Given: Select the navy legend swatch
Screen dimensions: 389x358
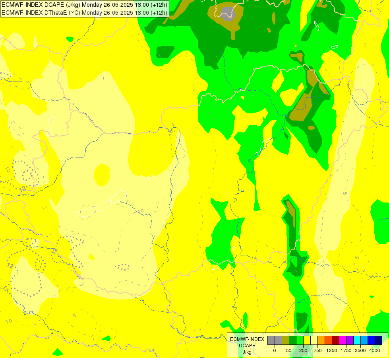Looking at the screenshot, I should [x=379, y=340].
